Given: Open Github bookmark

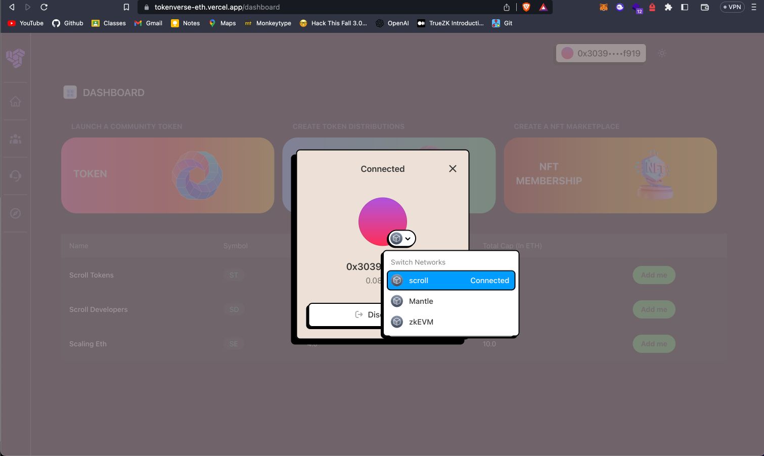Looking at the screenshot, I should click(68, 23).
